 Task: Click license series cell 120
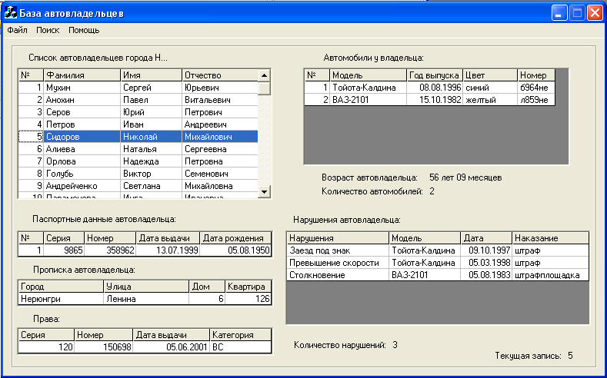coord(46,347)
